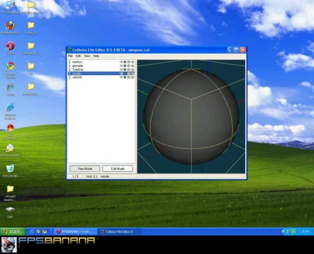The image size is (314, 254).
Task: Open the File menu
Action: [x=71, y=56]
